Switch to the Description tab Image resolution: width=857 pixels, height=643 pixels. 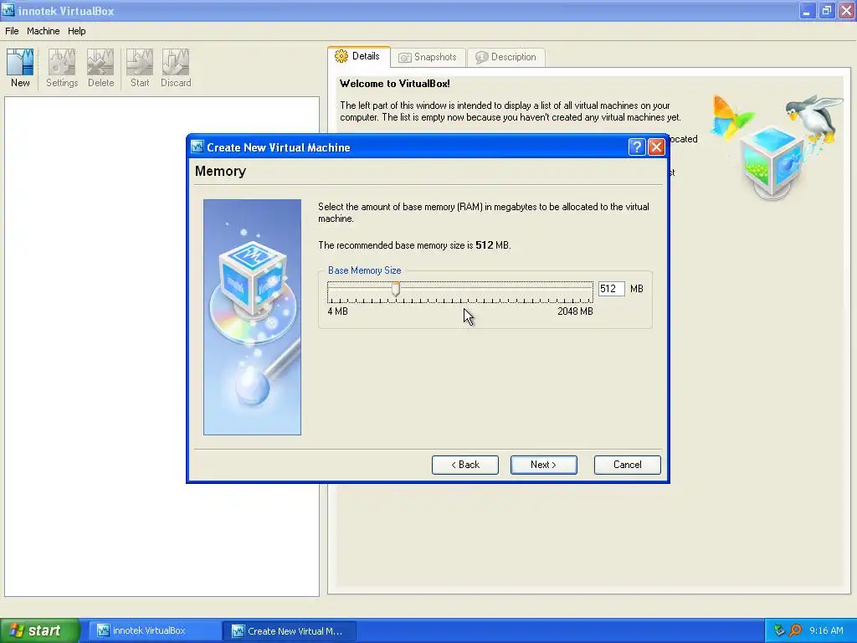(x=505, y=57)
